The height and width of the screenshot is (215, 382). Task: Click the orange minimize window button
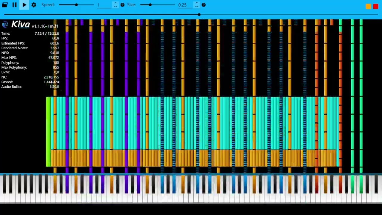[x=368, y=7]
